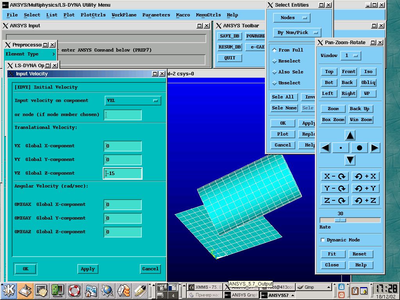
Task: Launch the globe web browser icon
Action: coord(107,290)
